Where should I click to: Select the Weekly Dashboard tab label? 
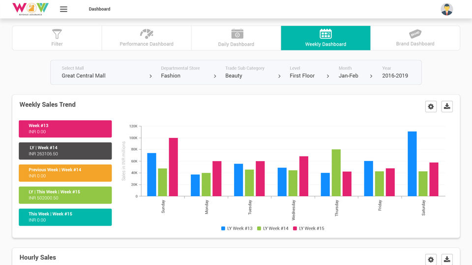click(325, 44)
